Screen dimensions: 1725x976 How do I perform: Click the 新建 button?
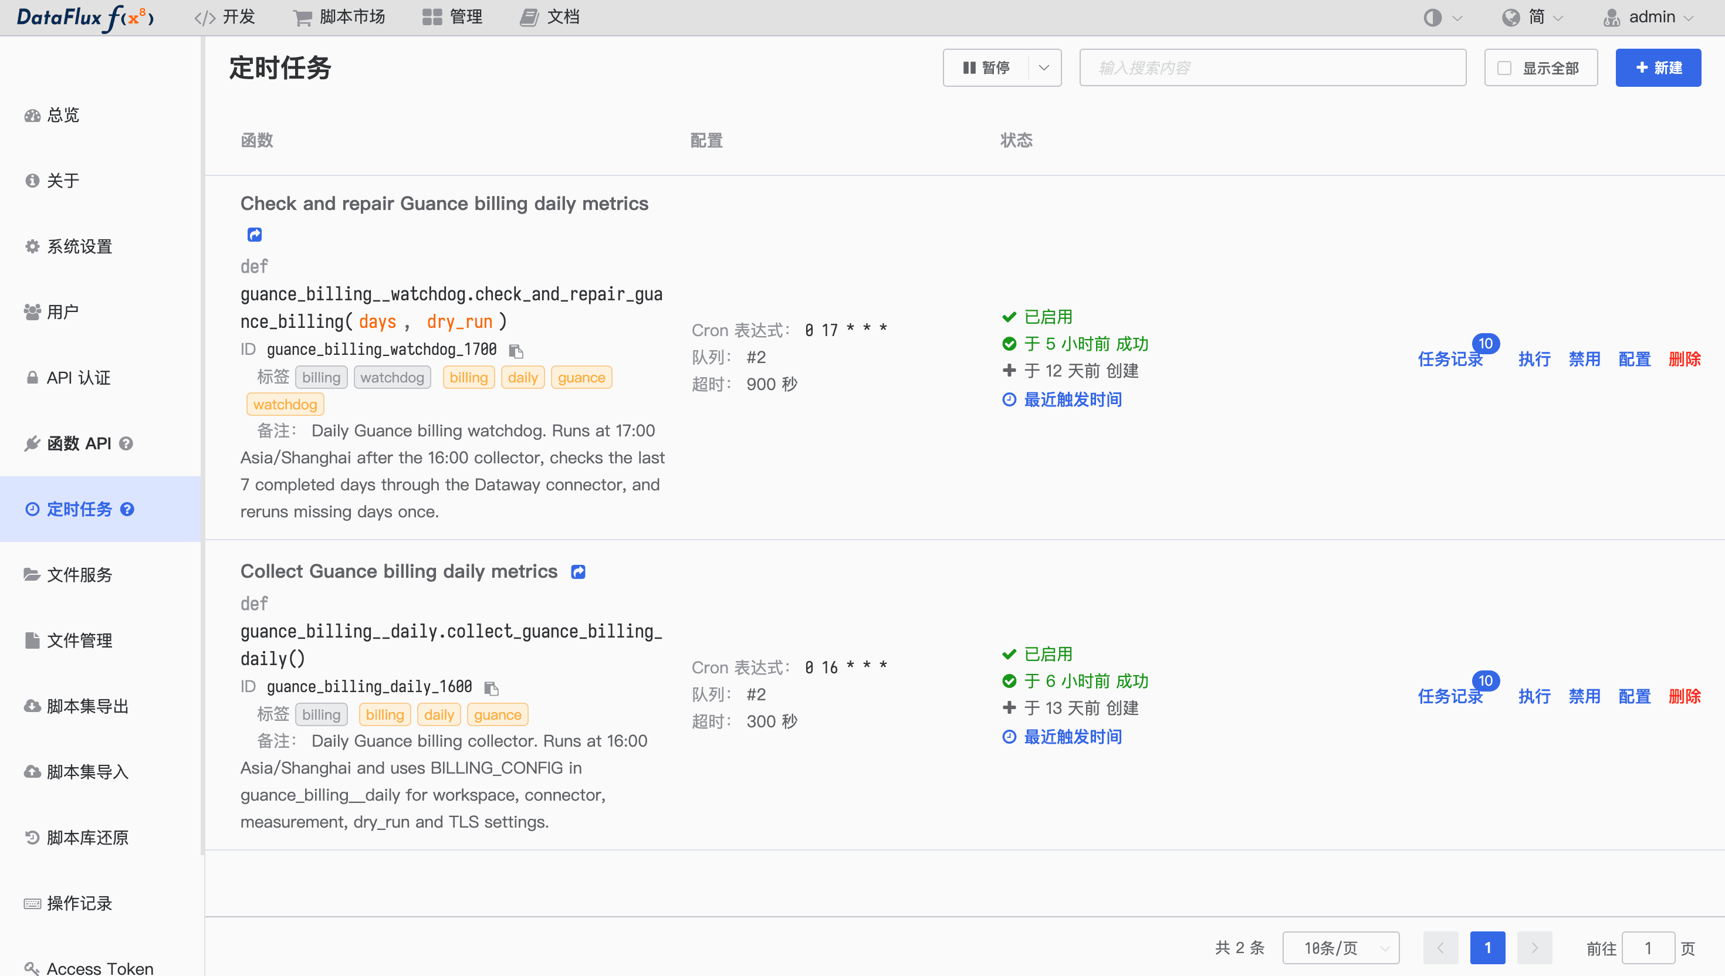[x=1658, y=67]
